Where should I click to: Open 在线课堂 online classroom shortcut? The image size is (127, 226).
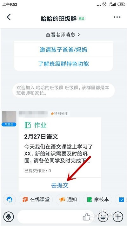36,200
